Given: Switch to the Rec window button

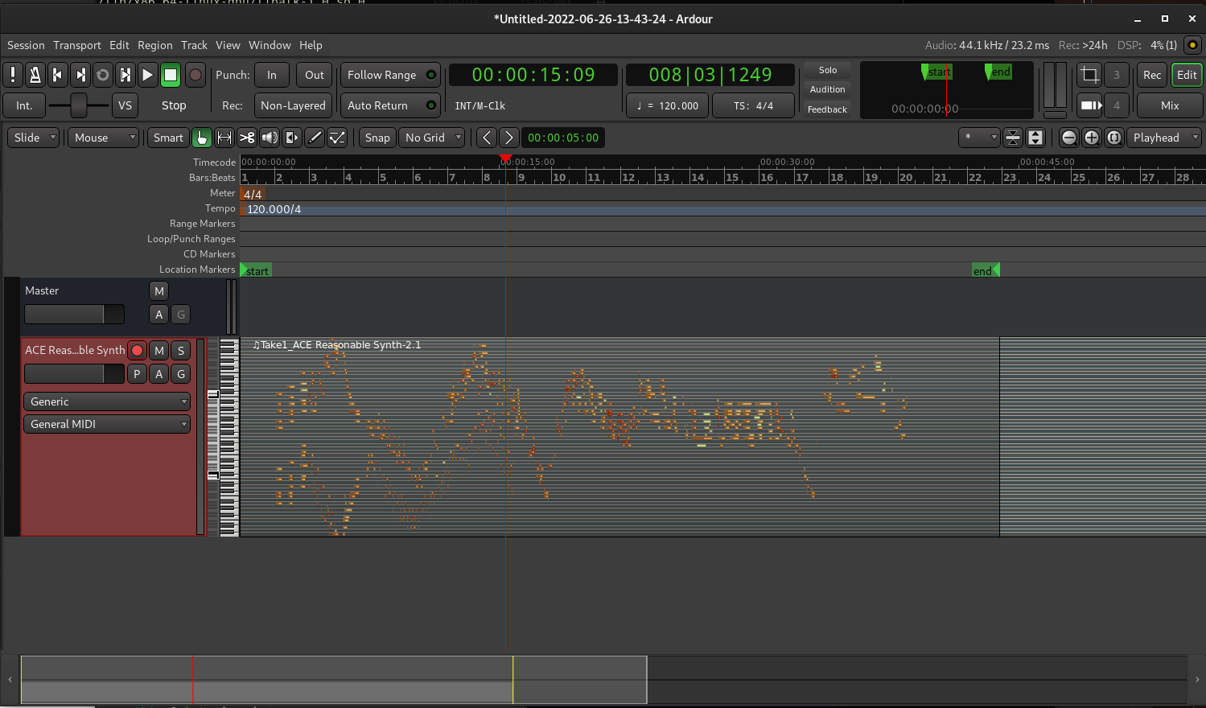Looking at the screenshot, I should (1152, 75).
